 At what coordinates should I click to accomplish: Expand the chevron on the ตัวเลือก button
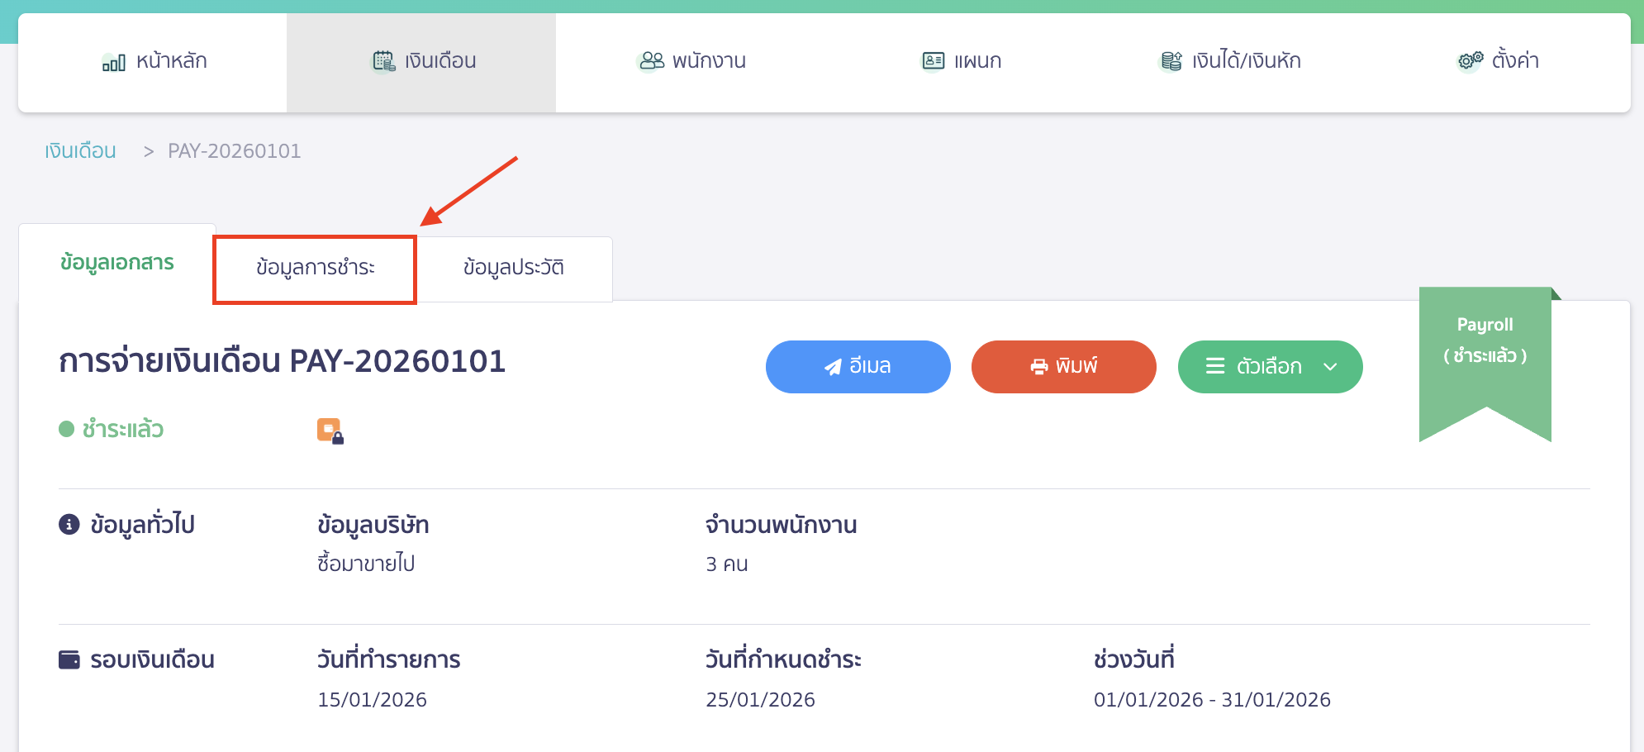1330,367
